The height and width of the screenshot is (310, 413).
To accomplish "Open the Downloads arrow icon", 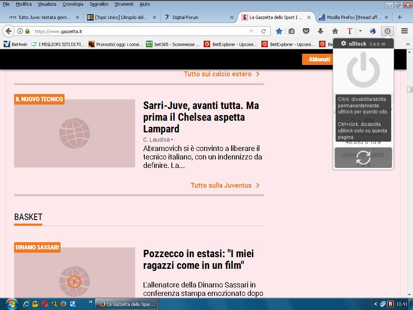I will [x=320, y=31].
